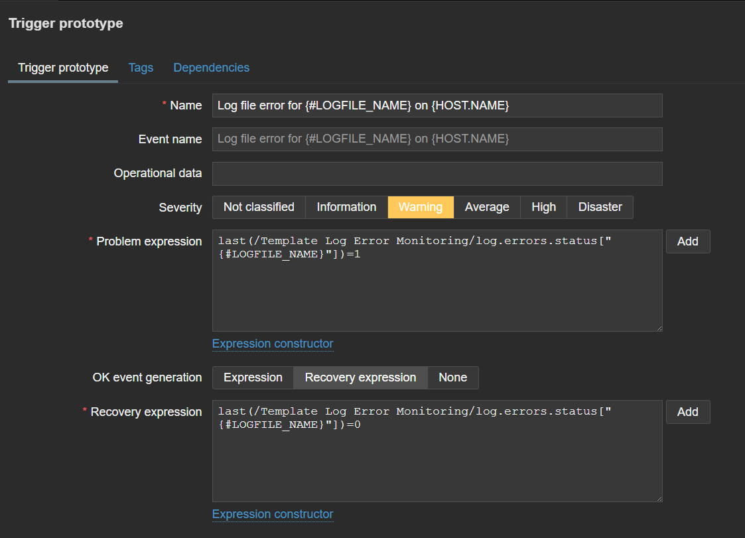Select the Trigger prototype tab
The height and width of the screenshot is (538, 745).
(63, 68)
